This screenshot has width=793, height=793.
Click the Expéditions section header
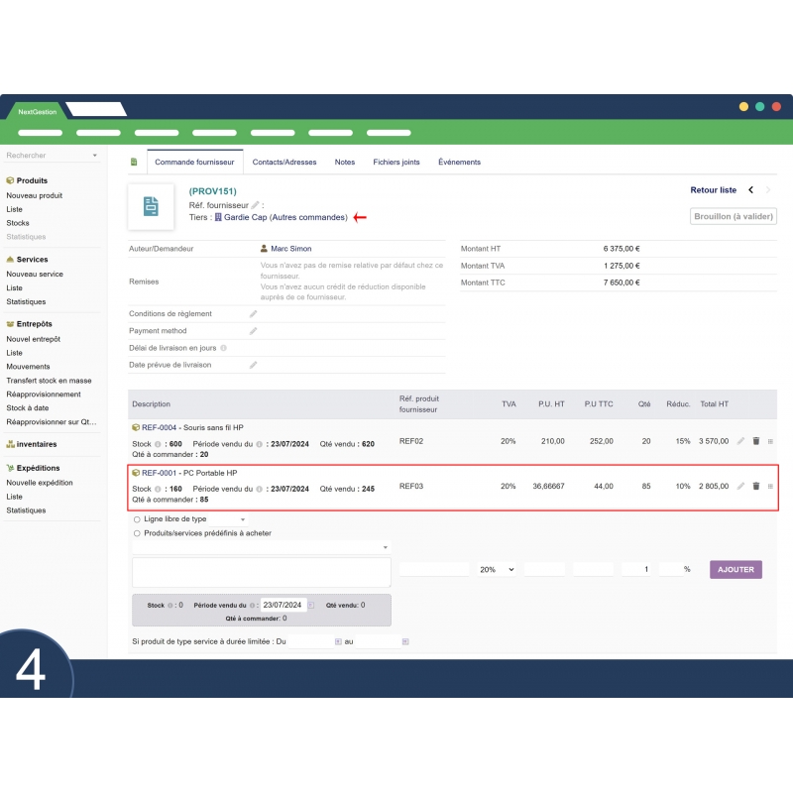[x=38, y=468]
